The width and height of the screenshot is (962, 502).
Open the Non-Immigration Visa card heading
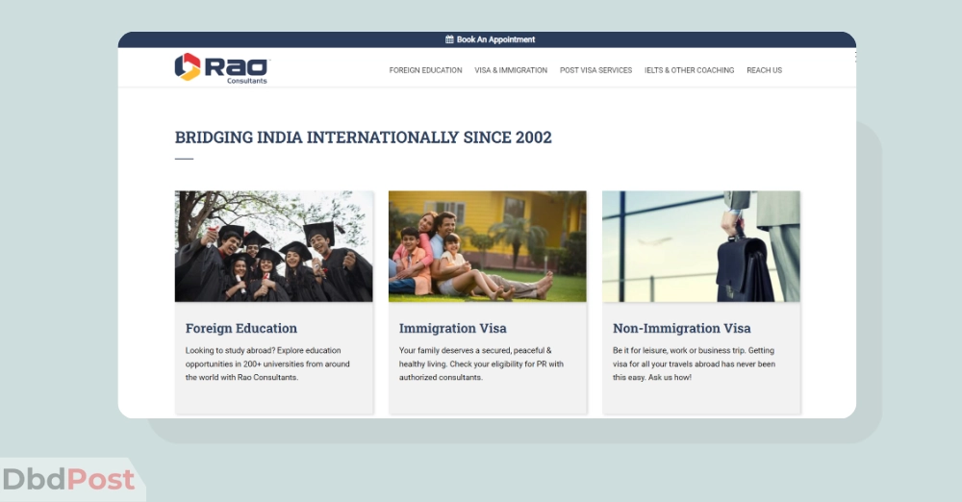[682, 328]
